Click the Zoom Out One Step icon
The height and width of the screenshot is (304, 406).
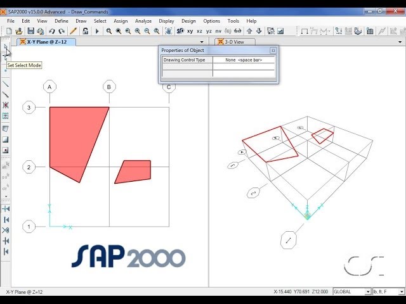point(147,31)
